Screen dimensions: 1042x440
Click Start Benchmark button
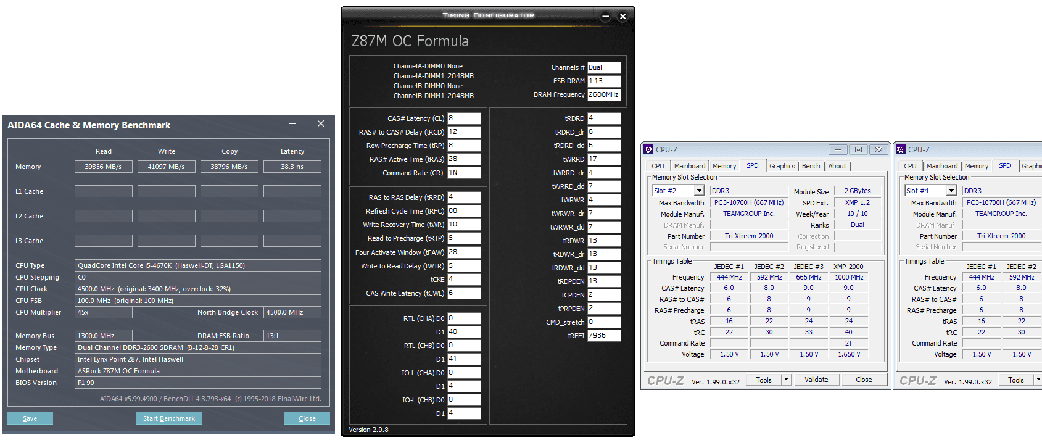[x=169, y=418]
